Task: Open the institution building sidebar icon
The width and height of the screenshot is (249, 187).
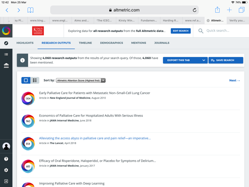Action: tap(6, 65)
